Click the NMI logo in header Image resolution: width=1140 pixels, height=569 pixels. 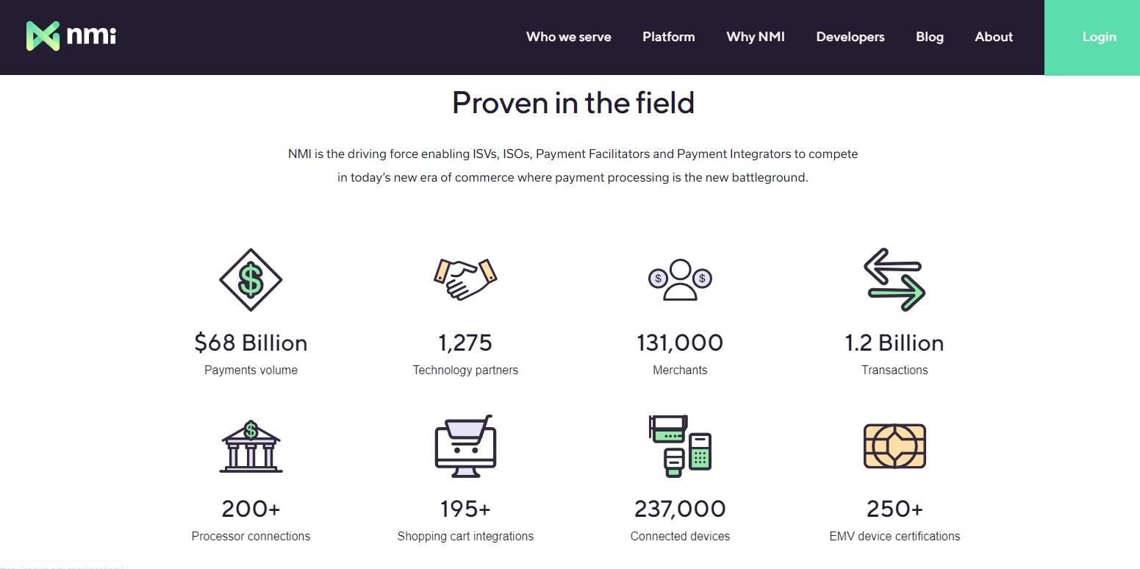(71, 36)
